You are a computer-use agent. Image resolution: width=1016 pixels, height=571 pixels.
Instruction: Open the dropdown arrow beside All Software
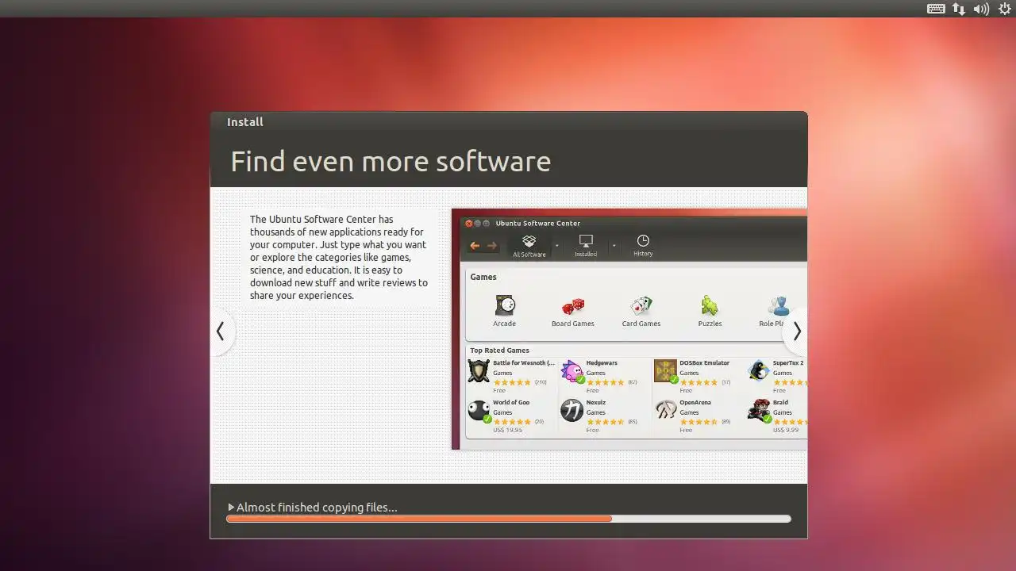pyautogui.click(x=556, y=246)
